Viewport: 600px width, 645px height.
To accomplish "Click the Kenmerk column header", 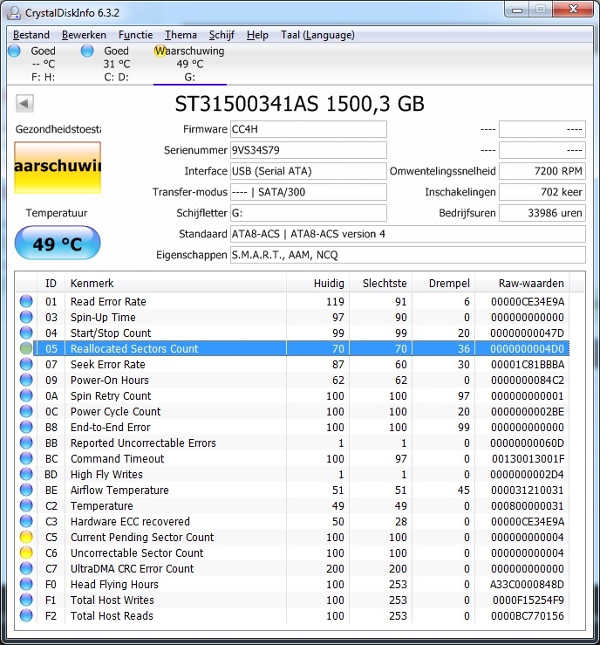I will pos(175,283).
